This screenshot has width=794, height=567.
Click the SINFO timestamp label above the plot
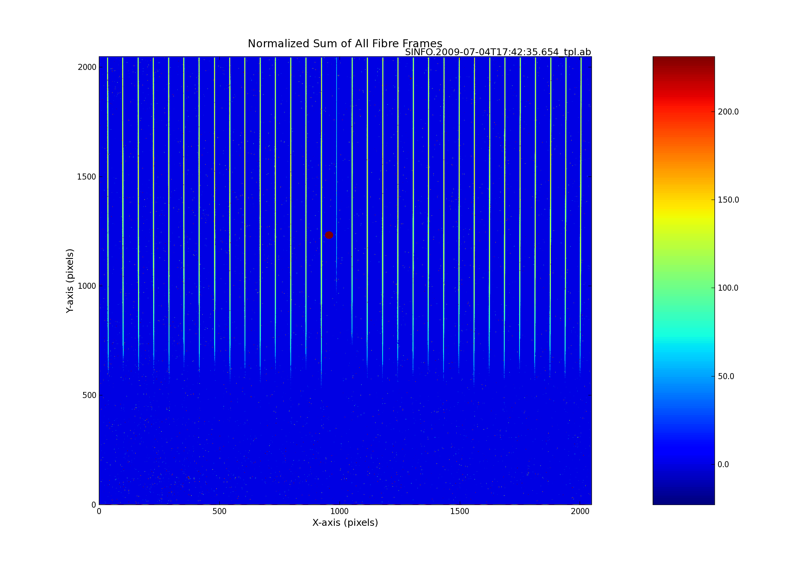click(x=498, y=52)
